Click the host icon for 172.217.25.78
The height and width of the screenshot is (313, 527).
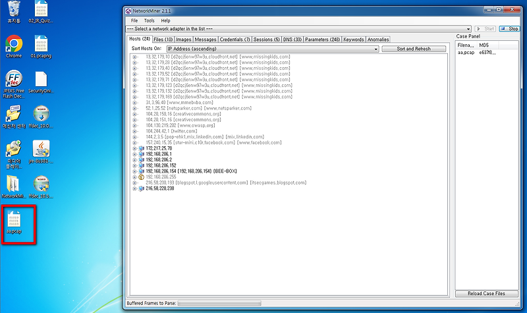(142, 148)
